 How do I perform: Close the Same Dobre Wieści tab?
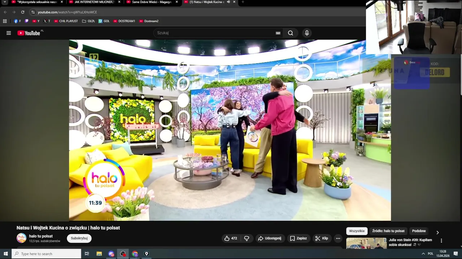point(177,2)
